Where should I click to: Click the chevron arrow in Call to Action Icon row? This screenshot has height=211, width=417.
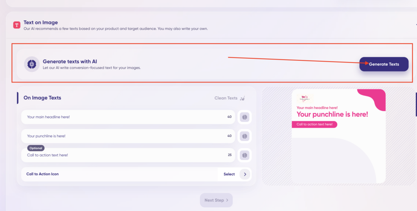coord(245,174)
